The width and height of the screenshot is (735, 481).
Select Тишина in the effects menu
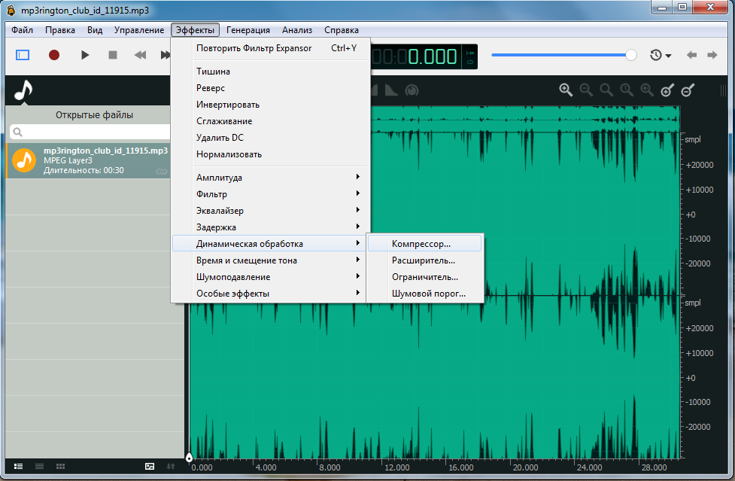coord(272,72)
